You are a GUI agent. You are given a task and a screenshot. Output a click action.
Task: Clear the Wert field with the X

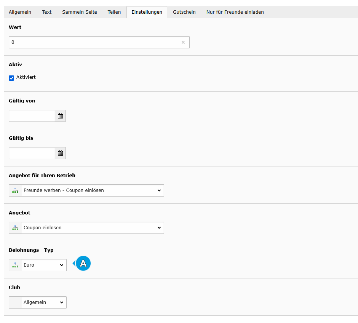pos(183,42)
